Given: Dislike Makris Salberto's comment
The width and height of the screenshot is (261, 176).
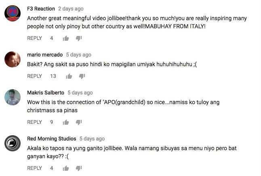Looking at the screenshot, I should click(79, 122).
